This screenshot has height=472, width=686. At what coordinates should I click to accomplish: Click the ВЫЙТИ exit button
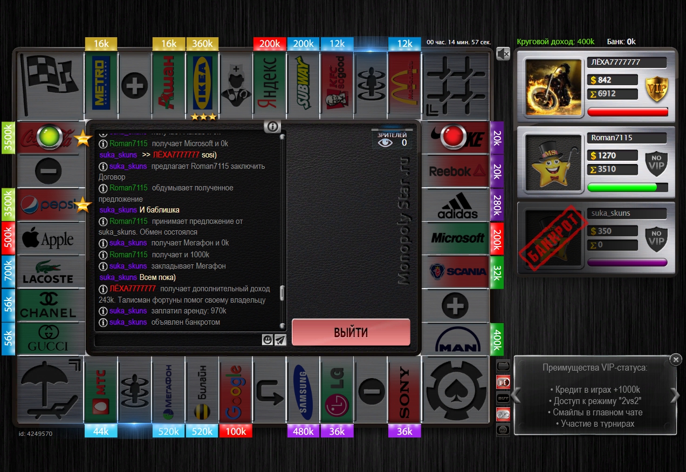click(x=351, y=332)
